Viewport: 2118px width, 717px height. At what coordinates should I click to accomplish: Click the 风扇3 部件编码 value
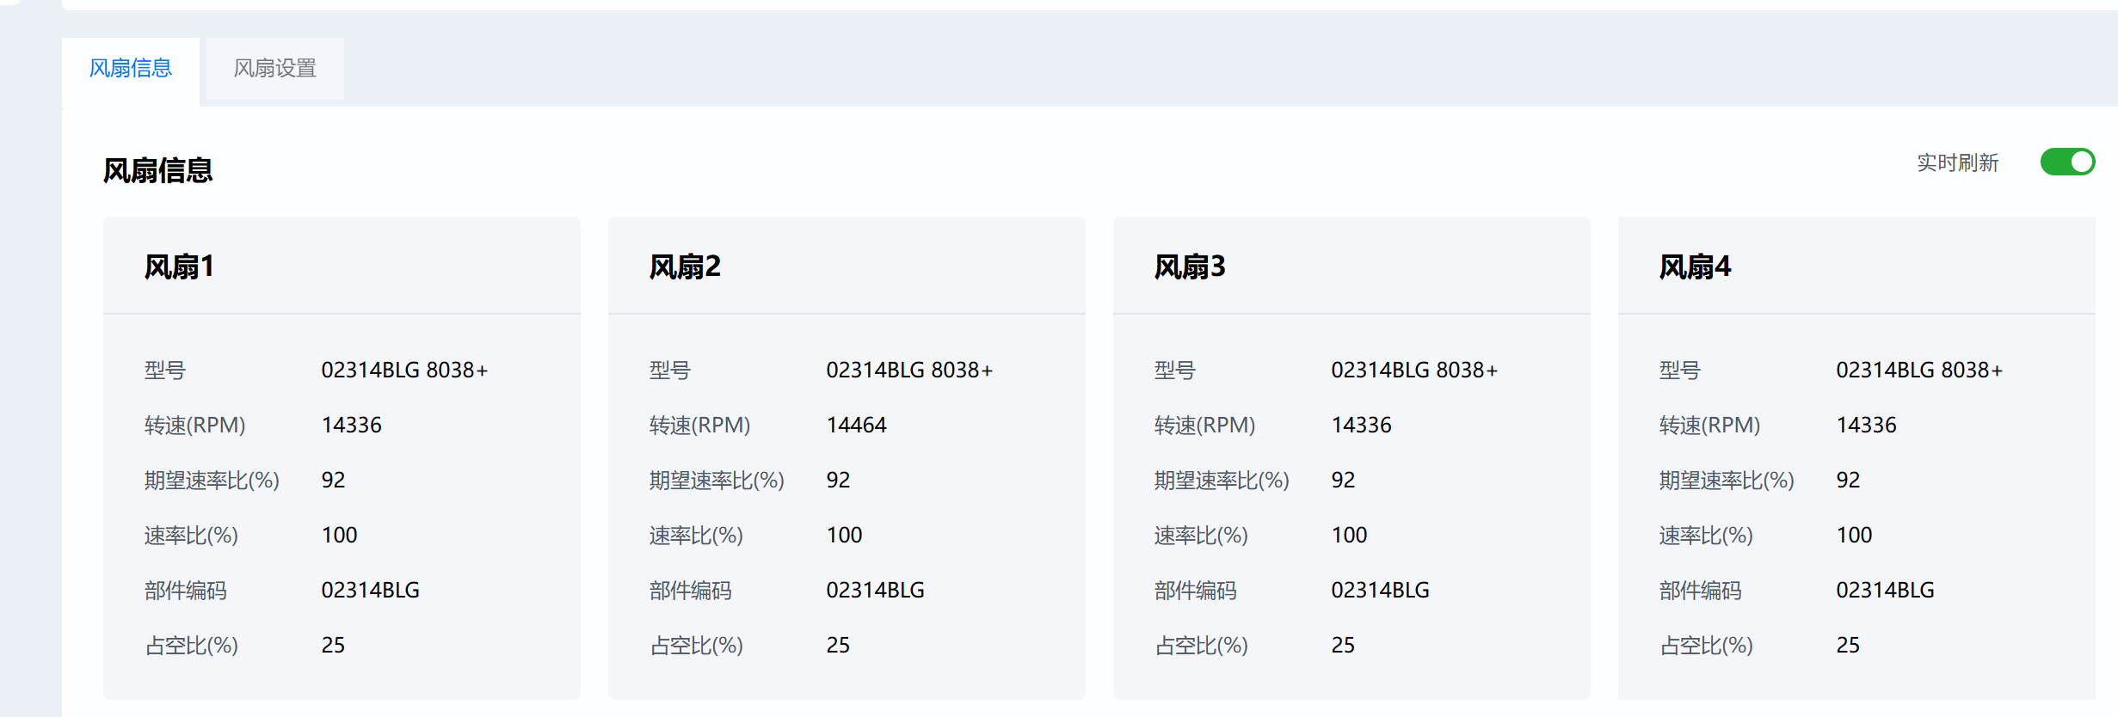click(1380, 590)
